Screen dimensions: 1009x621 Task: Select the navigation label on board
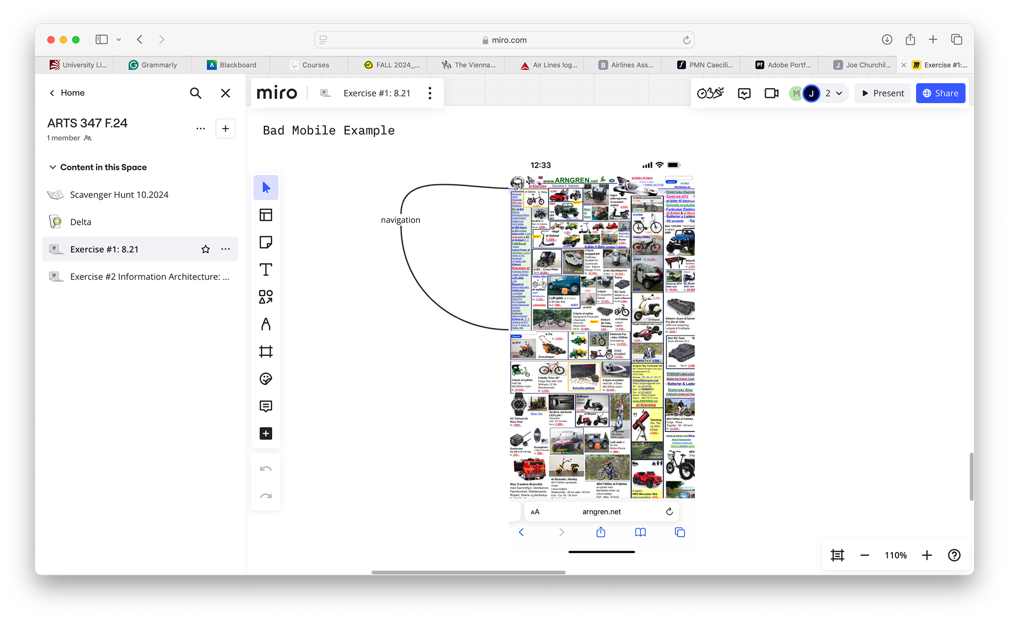(400, 220)
